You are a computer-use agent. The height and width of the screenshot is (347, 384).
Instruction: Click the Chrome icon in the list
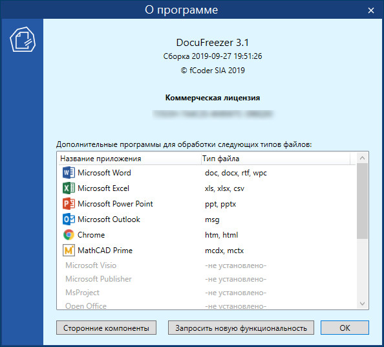click(x=69, y=235)
